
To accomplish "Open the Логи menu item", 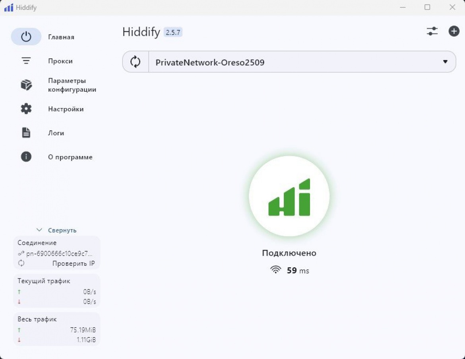I will click(56, 133).
